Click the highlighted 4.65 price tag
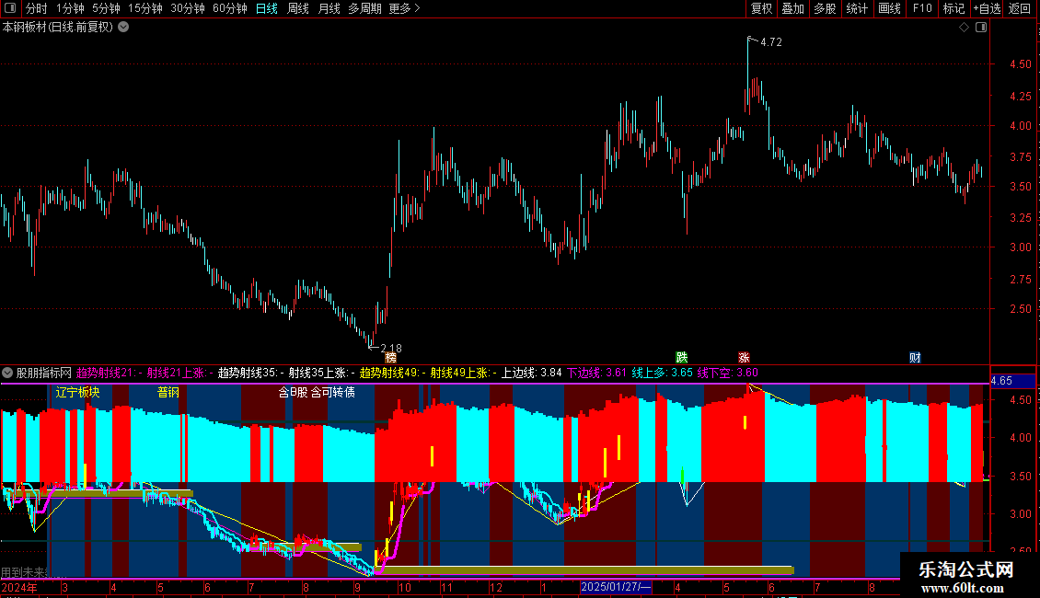Screen dimensions: 1040x598 [x=1012, y=381]
